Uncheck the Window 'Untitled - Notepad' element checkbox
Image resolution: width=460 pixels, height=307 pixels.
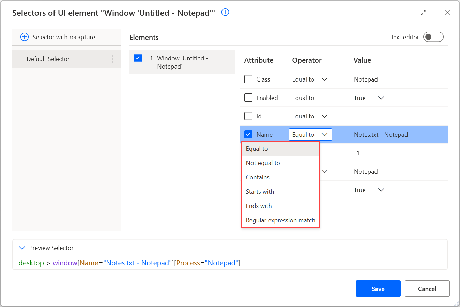[138, 58]
